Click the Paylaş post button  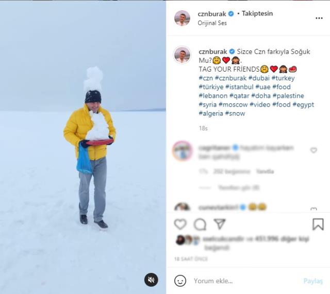pos(313,281)
